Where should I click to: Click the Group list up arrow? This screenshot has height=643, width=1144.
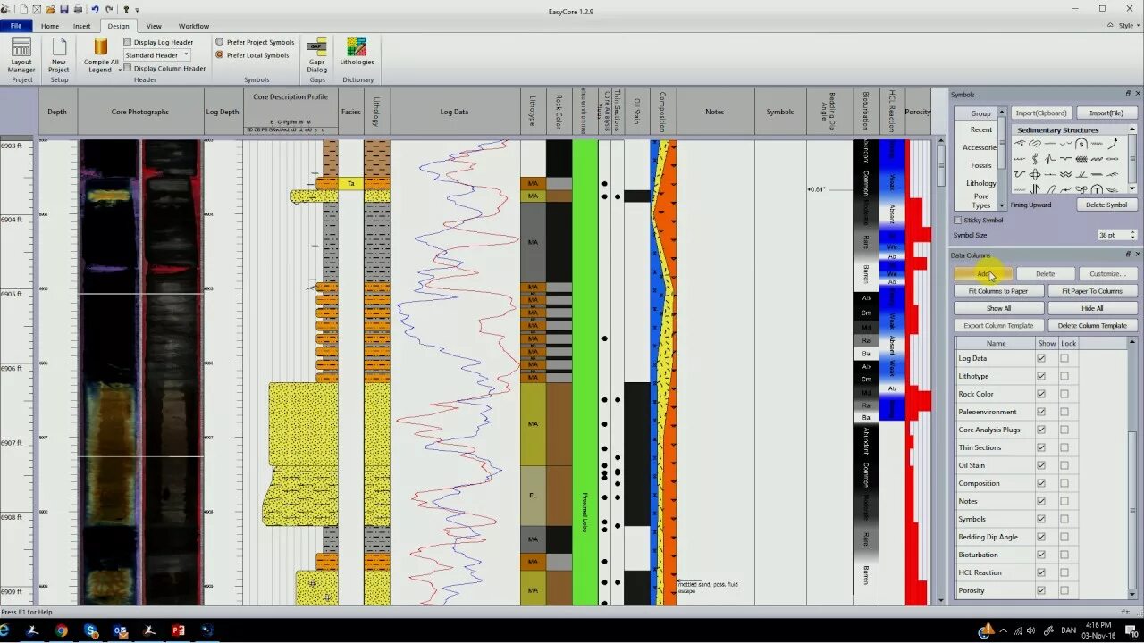(1002, 113)
